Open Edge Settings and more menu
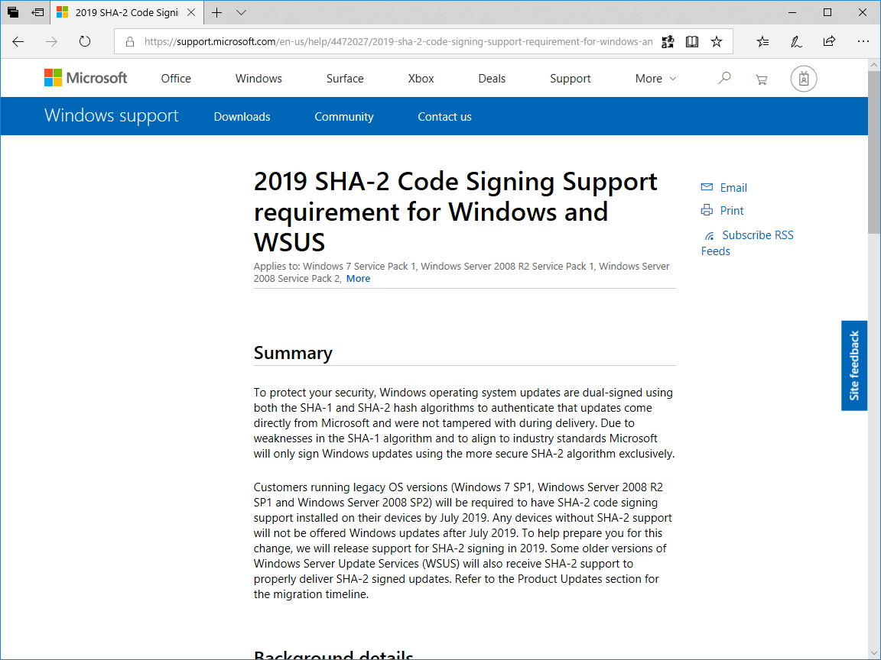 tap(863, 42)
